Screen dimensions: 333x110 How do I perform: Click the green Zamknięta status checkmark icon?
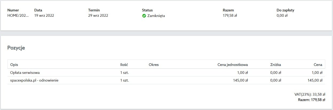[x=144, y=16]
